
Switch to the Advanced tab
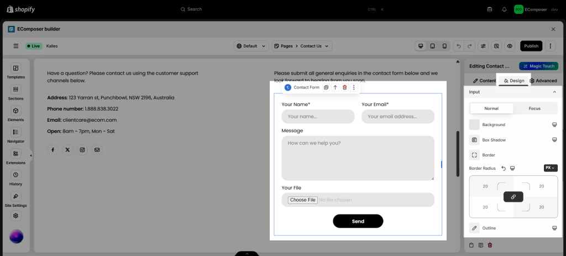[543, 81]
